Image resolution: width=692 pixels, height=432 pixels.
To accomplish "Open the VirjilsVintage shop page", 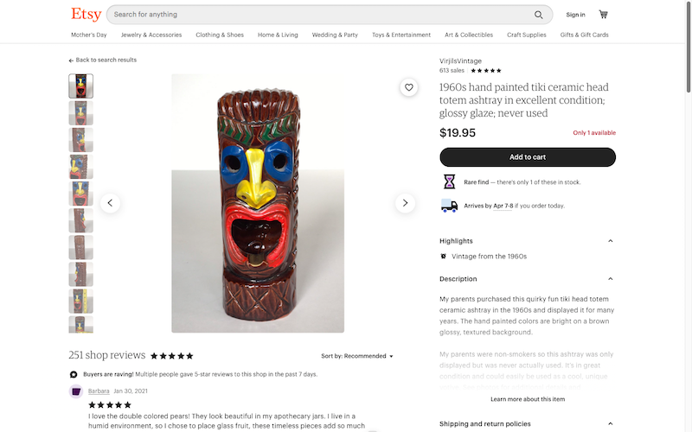I will click(x=460, y=62).
